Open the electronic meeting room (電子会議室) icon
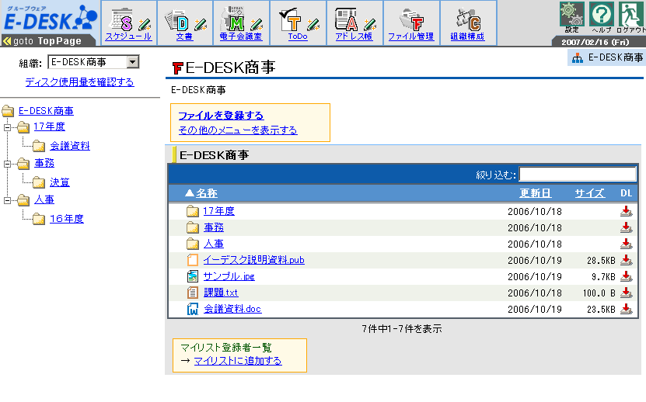Screen dimensions: 646x402 click(x=233, y=19)
